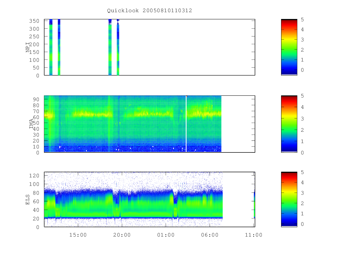Click the 50 tick on NPI axis
This screenshot has height=255, width=340.
[x=36, y=68]
